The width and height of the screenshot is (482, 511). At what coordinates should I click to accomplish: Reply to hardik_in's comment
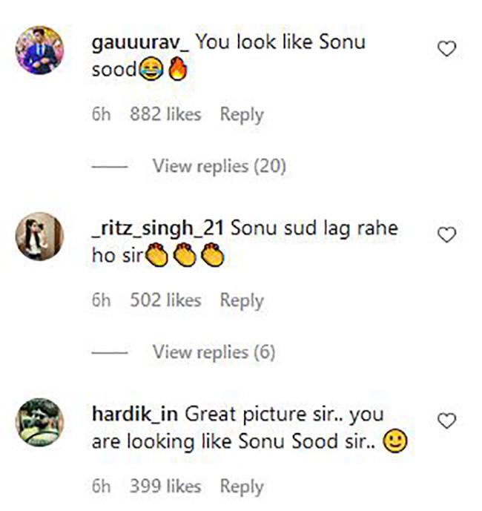click(242, 487)
